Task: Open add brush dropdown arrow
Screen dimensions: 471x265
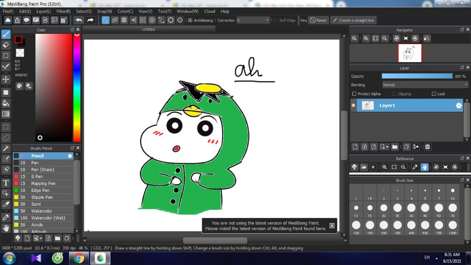Action: 41,239
